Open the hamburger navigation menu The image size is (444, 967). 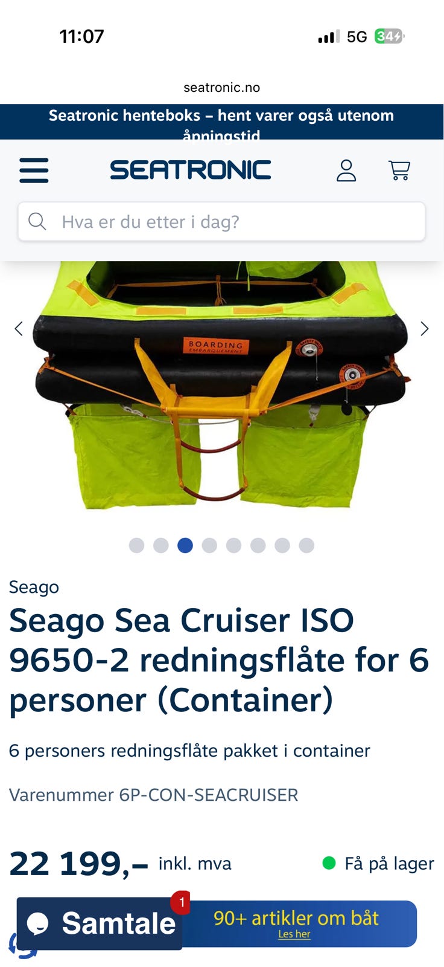[34, 170]
